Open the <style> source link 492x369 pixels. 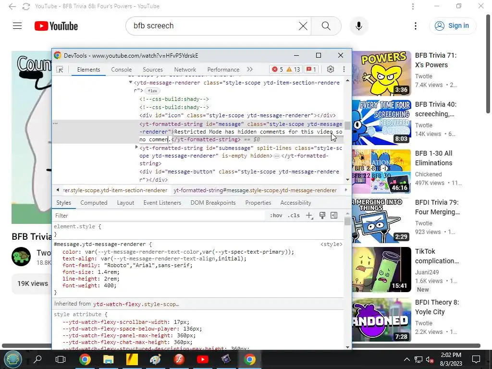click(332, 244)
